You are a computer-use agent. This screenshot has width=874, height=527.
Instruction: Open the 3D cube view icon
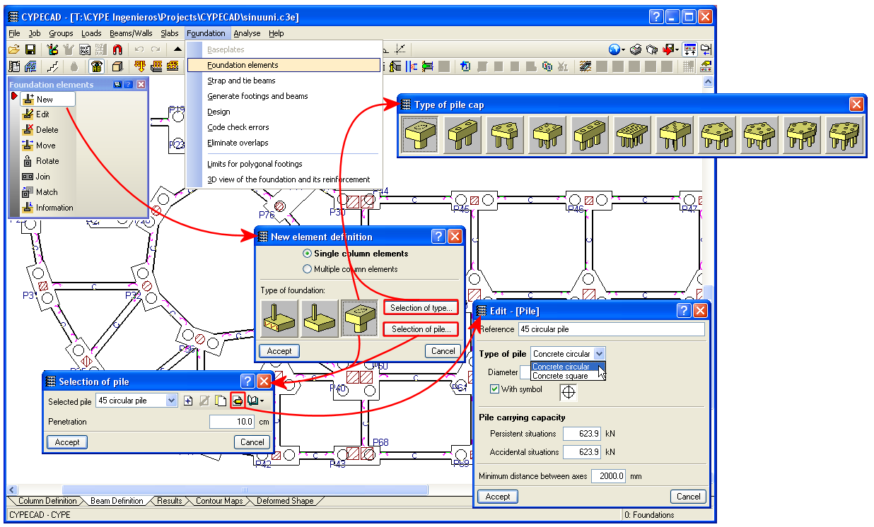click(x=117, y=66)
